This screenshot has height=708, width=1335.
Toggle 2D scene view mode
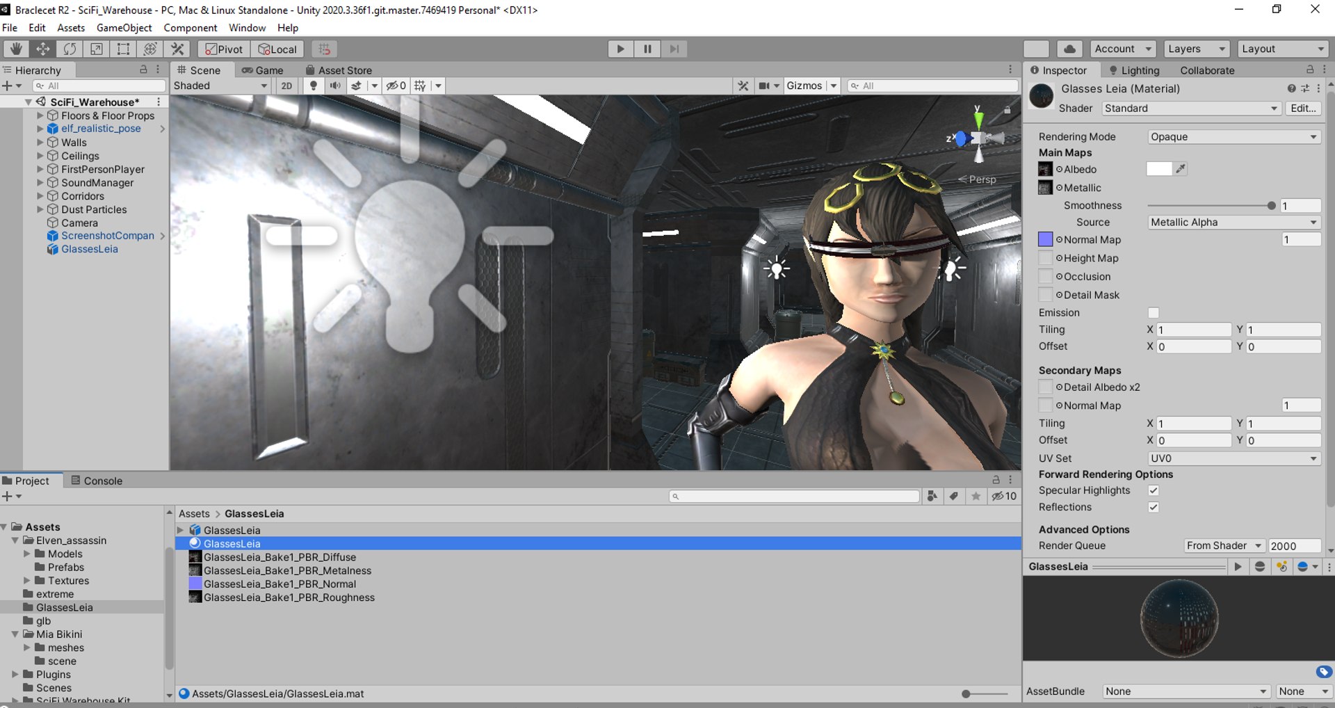(x=286, y=86)
